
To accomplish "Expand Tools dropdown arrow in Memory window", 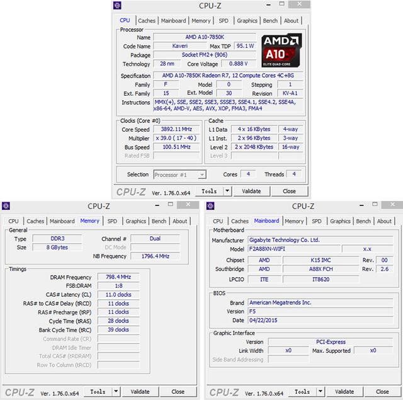I will [116, 391].
